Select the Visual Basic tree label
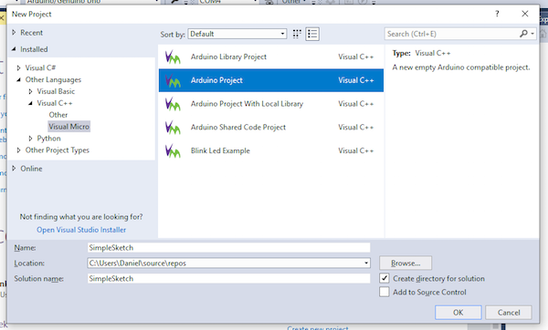The height and width of the screenshot is (330, 548). click(56, 91)
